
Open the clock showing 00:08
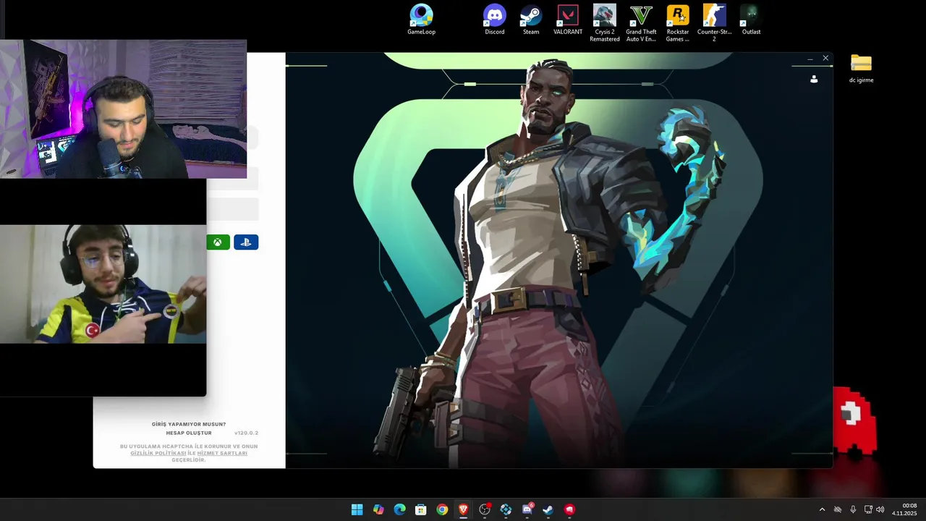click(x=904, y=509)
